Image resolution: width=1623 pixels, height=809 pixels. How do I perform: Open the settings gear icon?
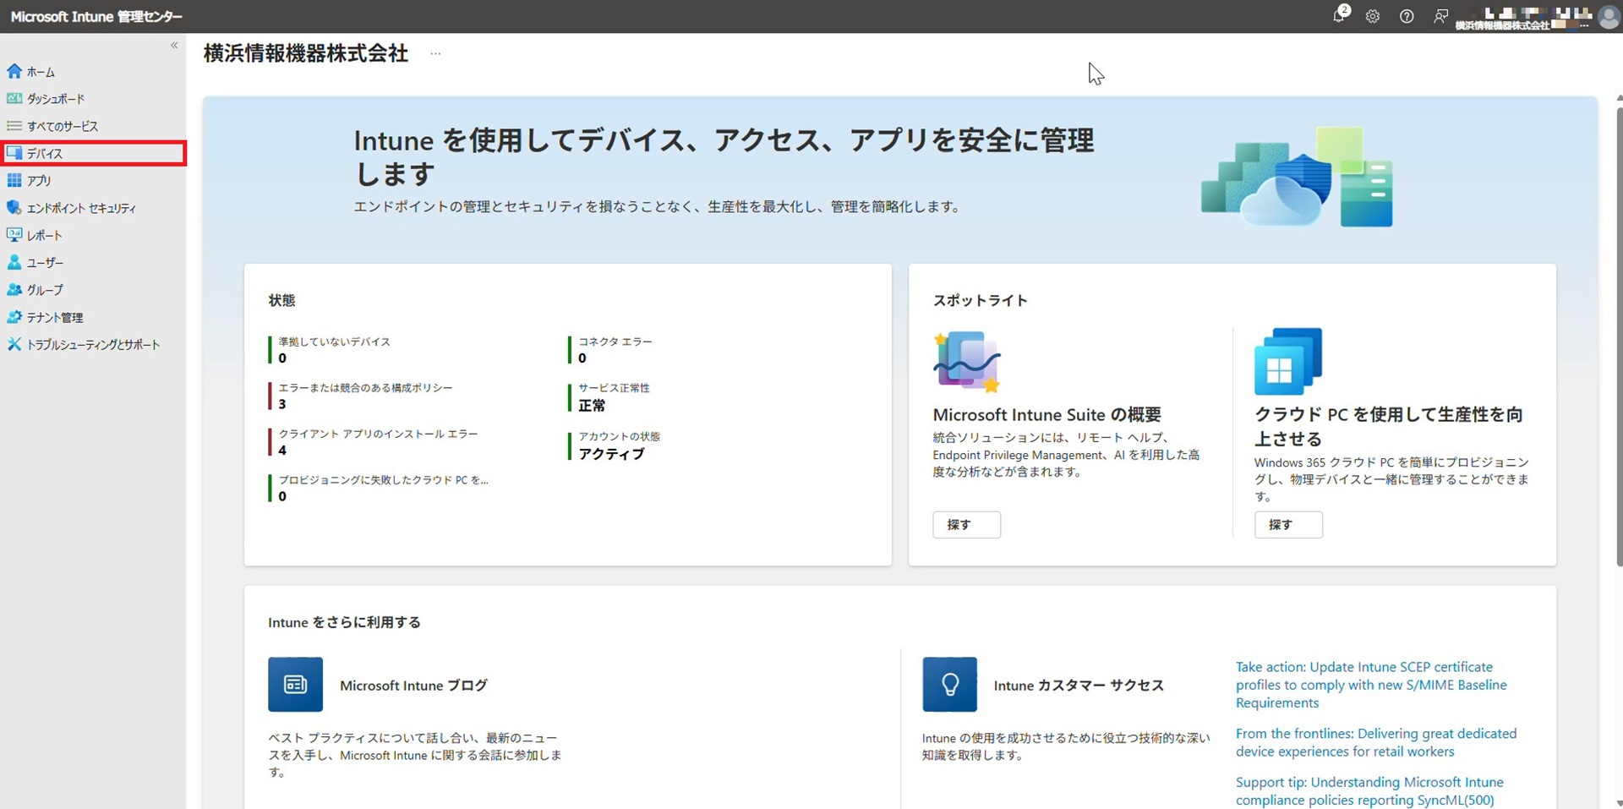[x=1373, y=16]
